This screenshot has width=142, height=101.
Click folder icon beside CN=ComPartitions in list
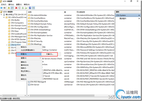click(x=29, y=18)
